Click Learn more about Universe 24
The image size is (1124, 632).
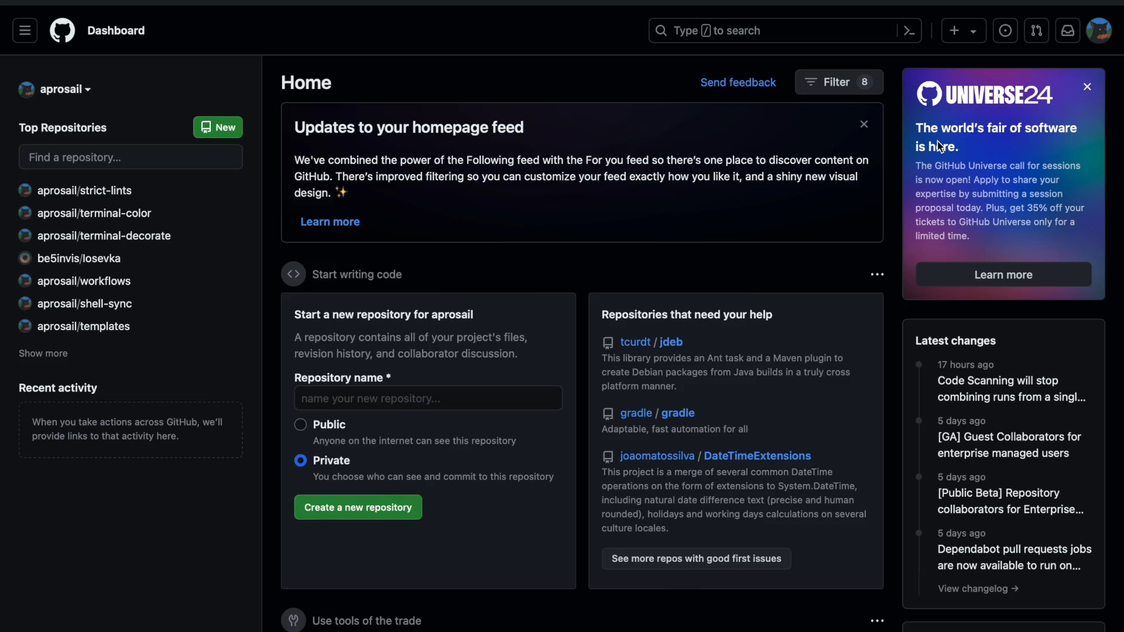pyautogui.click(x=1003, y=274)
